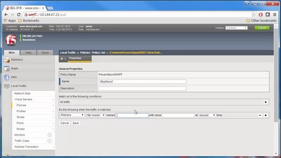Click the Description input field
Image resolution: width=281 pixels, height=158 pixels.
[142, 89]
